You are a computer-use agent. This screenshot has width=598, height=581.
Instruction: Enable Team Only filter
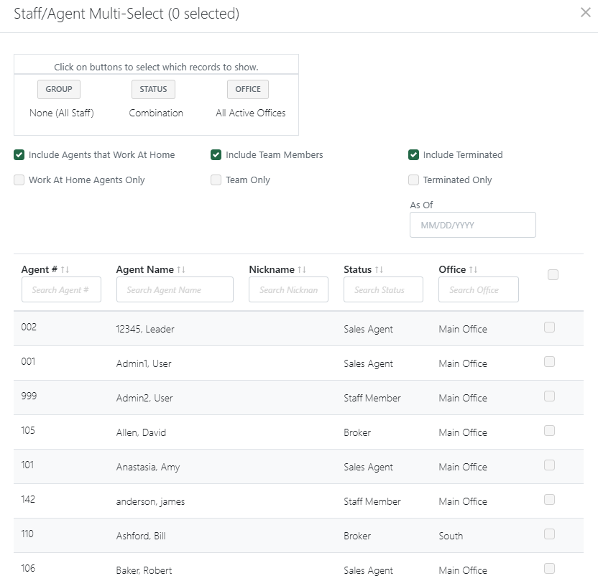[x=216, y=180]
